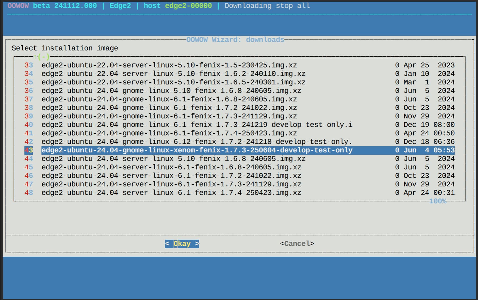Click highlighted entry 43 linux-xenom image

240,150
